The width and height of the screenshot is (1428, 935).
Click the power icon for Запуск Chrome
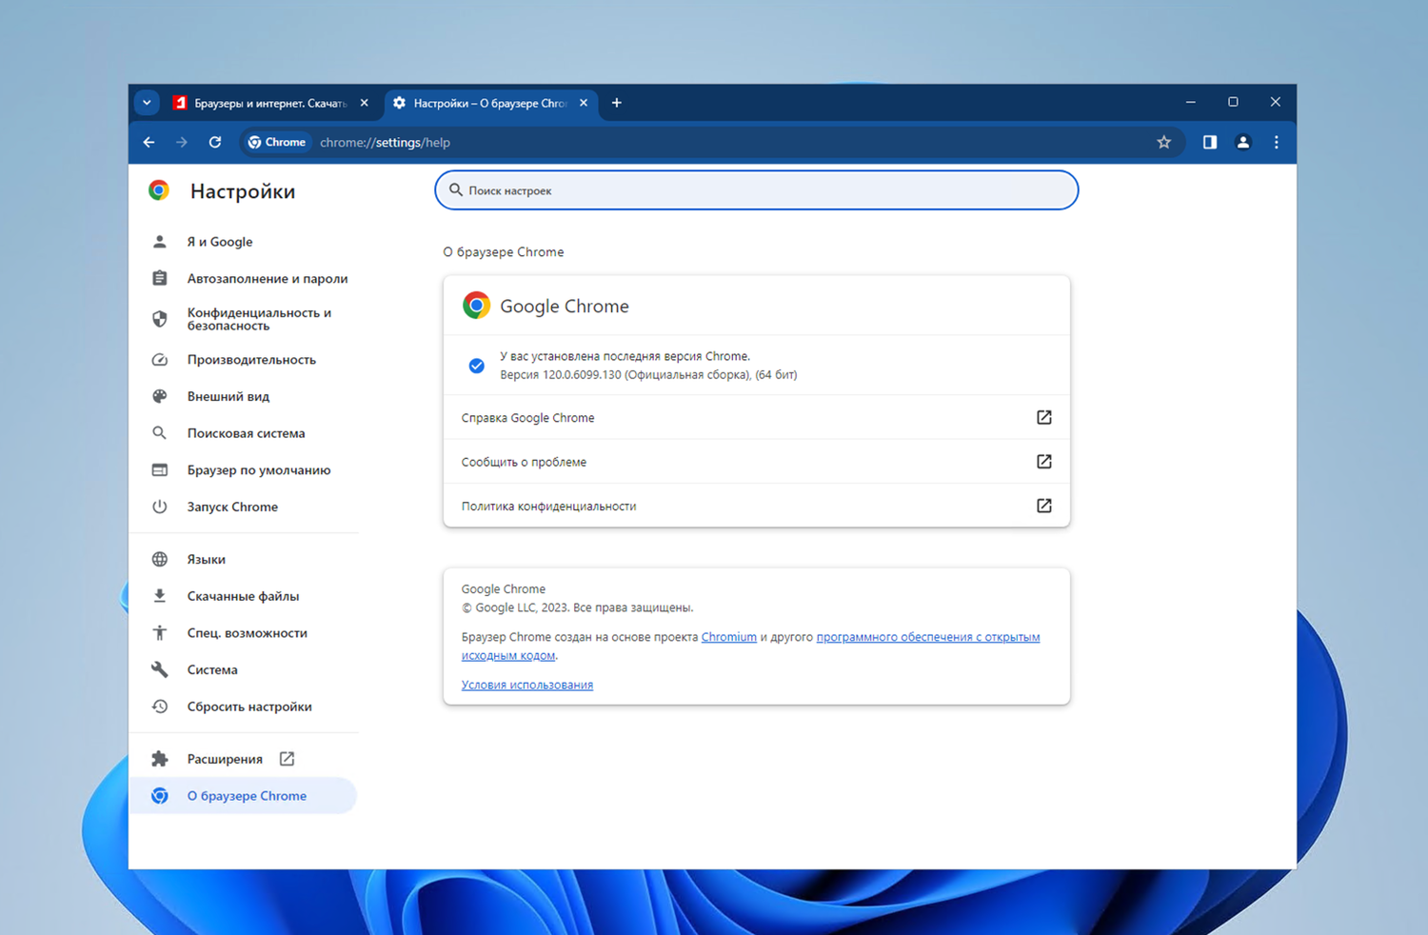click(x=160, y=507)
